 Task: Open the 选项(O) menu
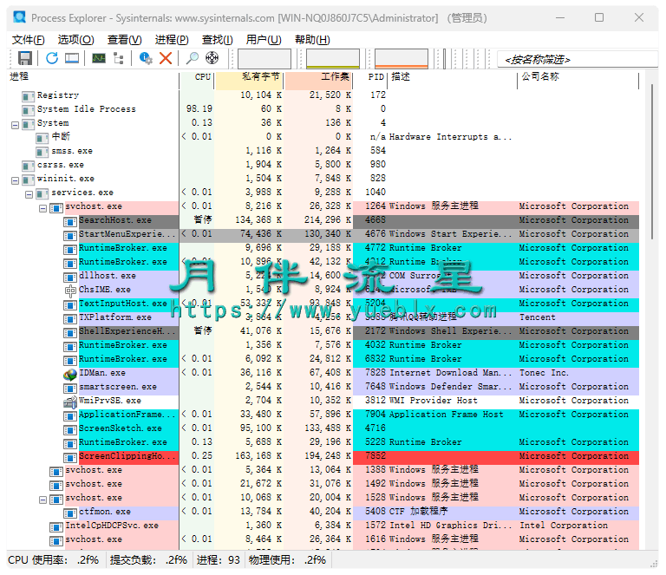pyautogui.click(x=76, y=40)
